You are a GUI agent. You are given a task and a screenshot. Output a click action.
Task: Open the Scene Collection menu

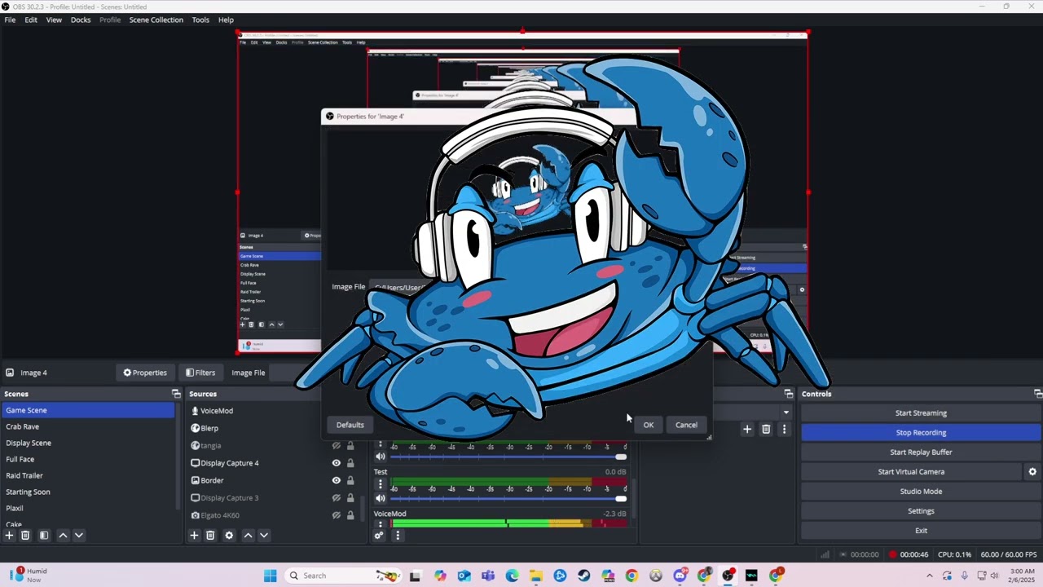coord(156,20)
